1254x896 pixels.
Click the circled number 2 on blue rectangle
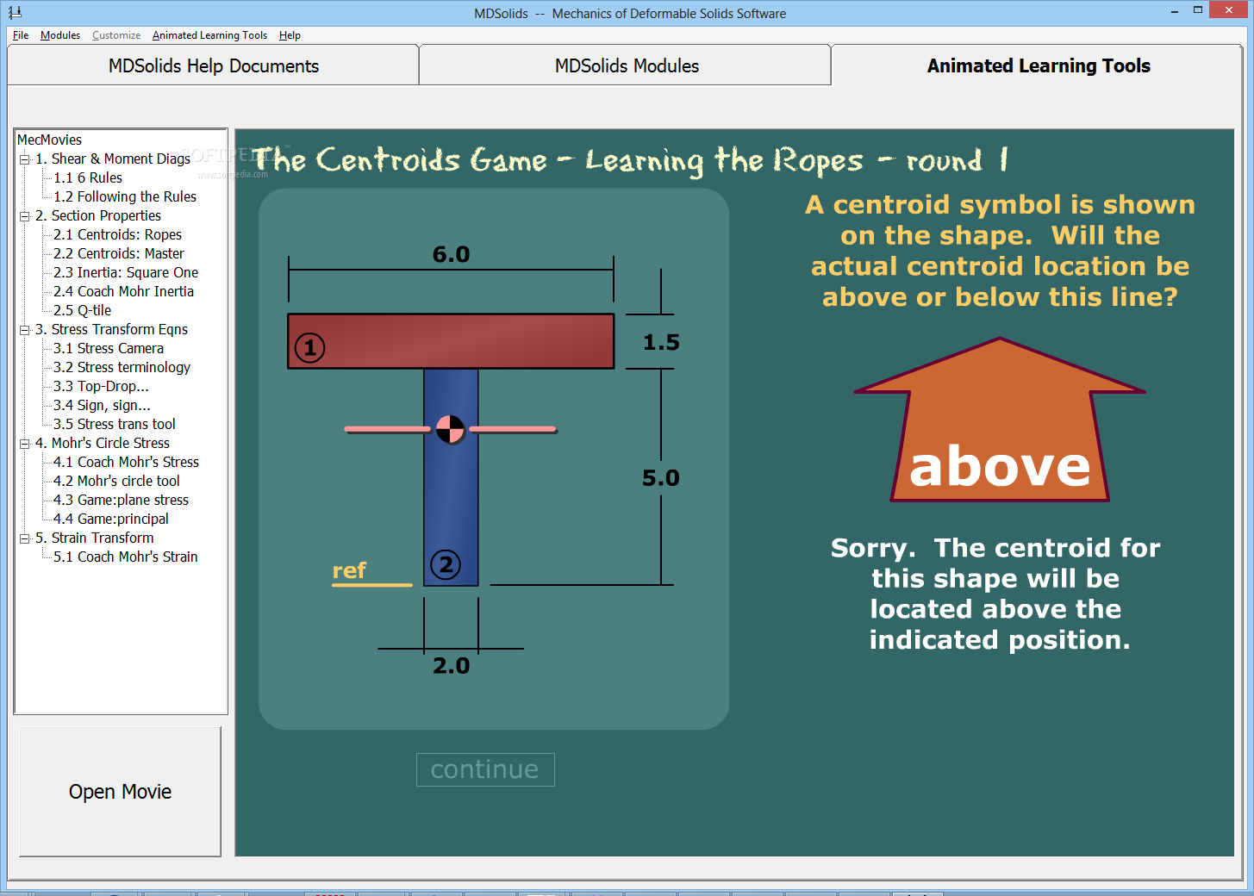(446, 565)
